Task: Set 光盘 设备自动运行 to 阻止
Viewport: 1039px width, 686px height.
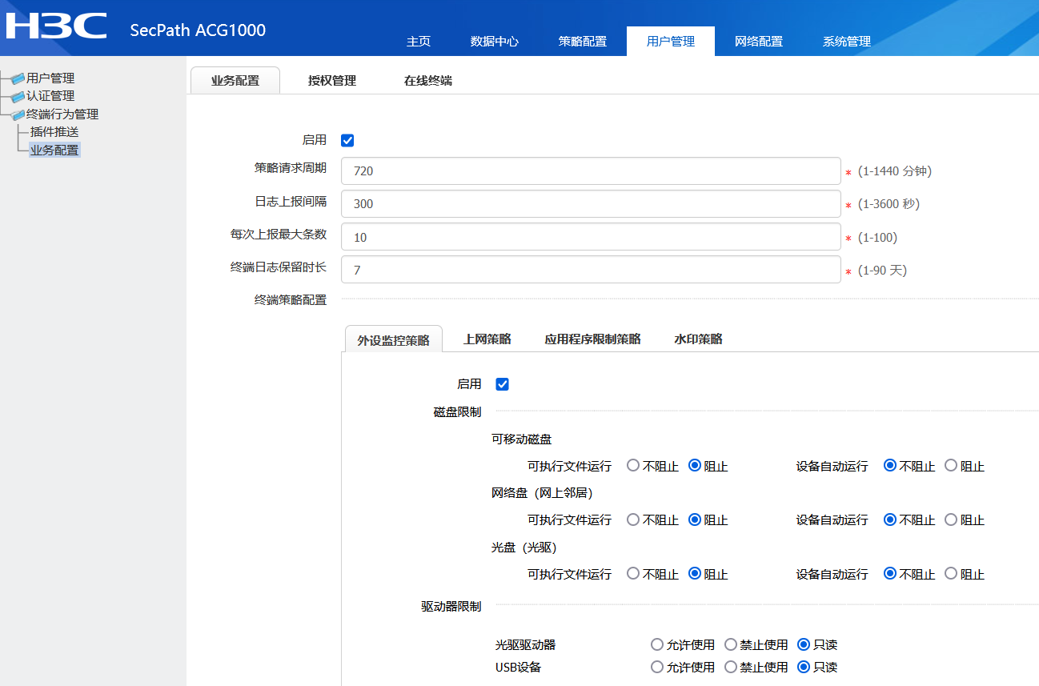Action: coord(951,573)
